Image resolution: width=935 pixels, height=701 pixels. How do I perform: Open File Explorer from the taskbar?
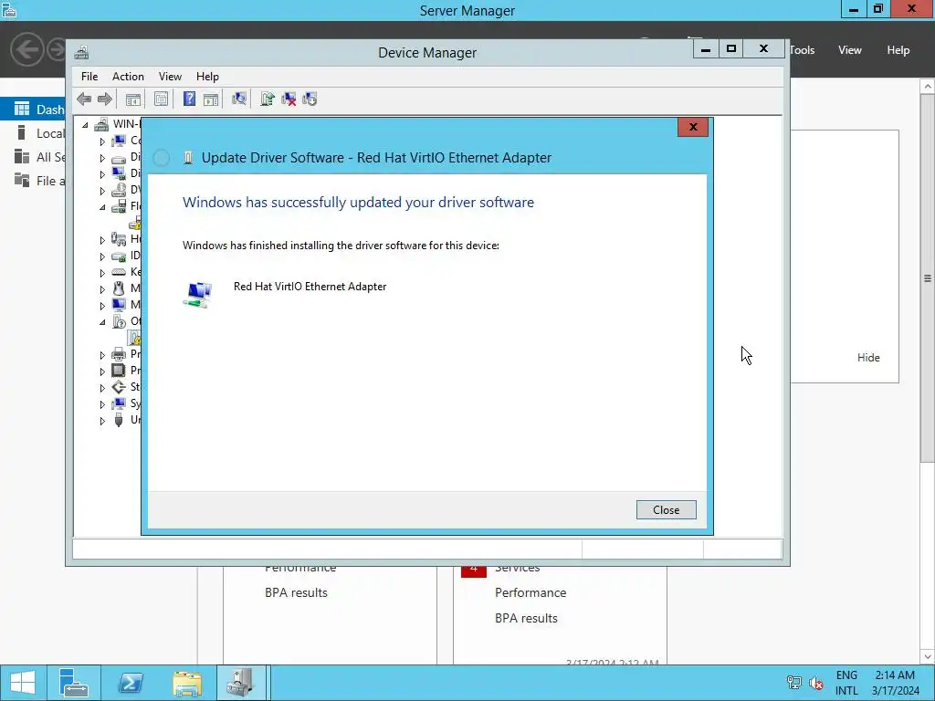pos(187,683)
